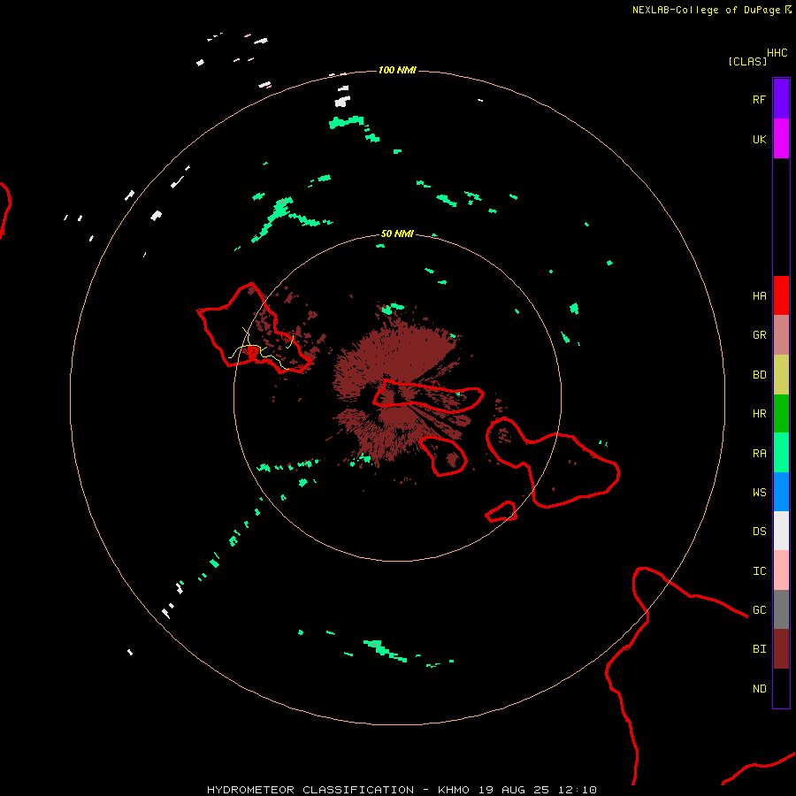Click the HA red legend swatch
This screenshot has width=796, height=796.
[781, 295]
